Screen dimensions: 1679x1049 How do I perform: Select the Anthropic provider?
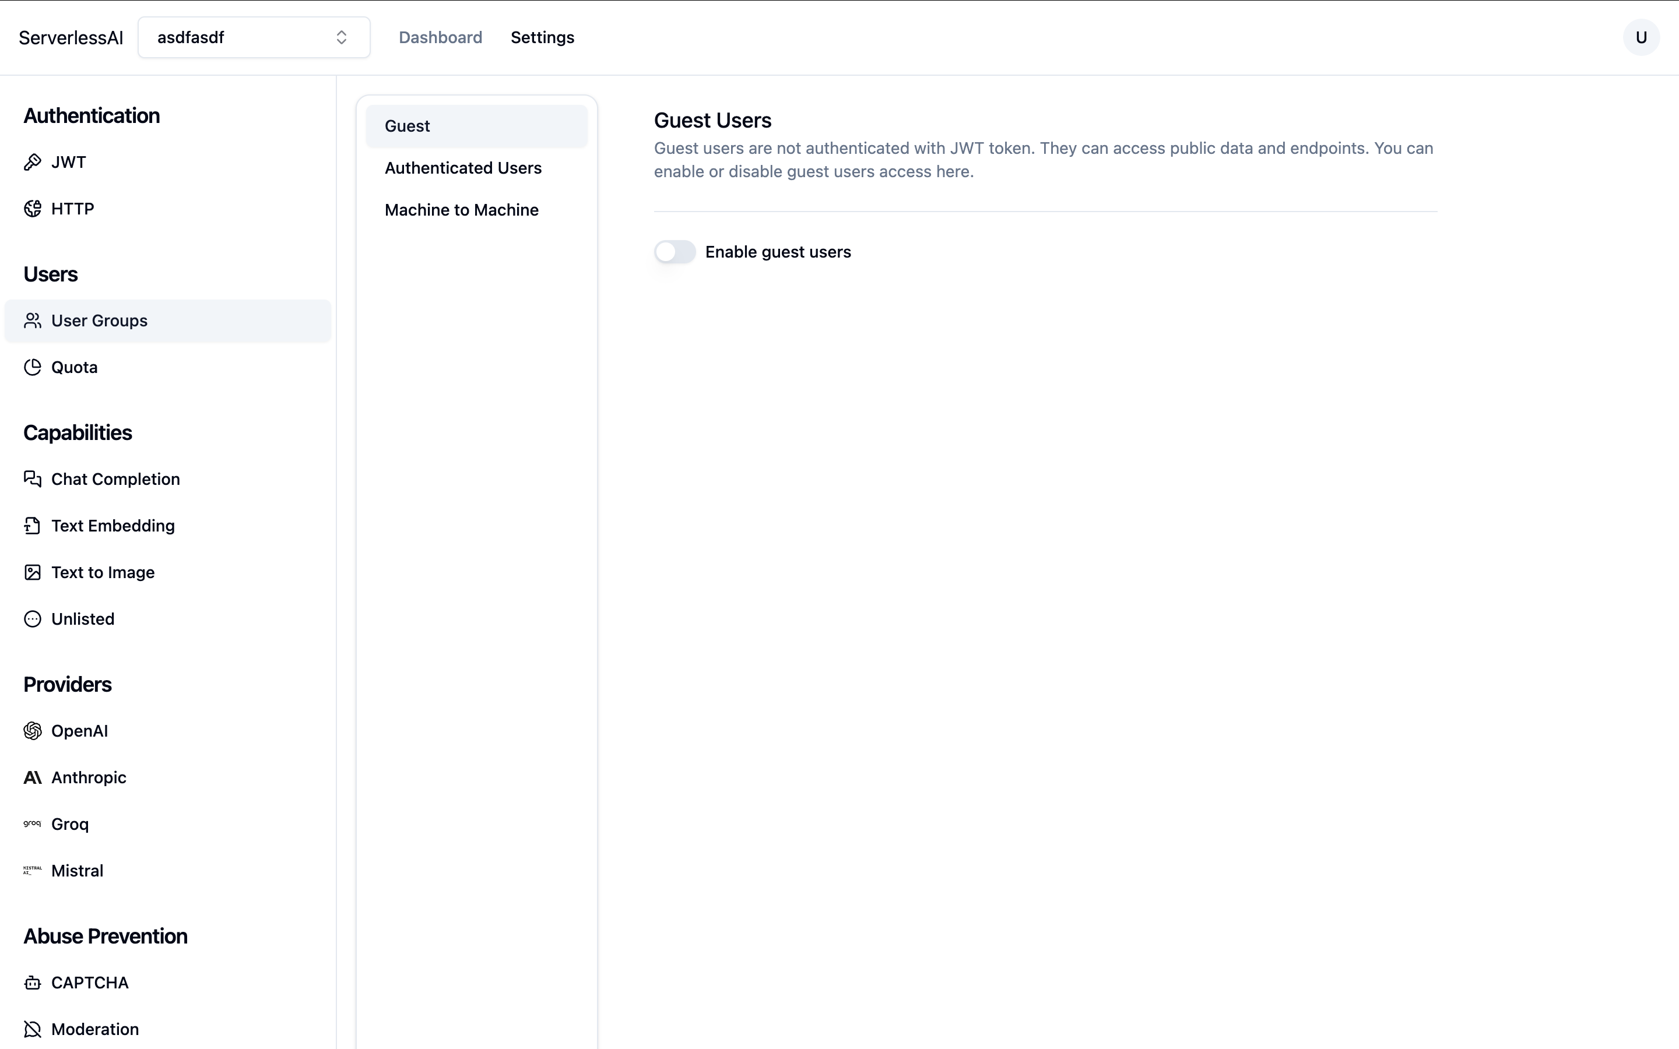pos(88,777)
